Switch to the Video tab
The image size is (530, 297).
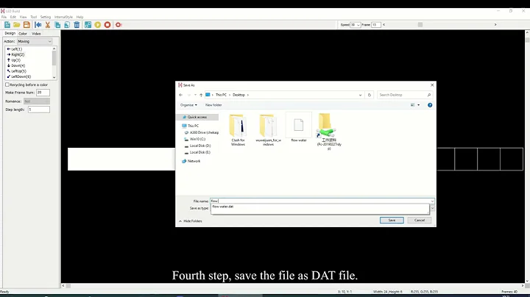tap(36, 34)
